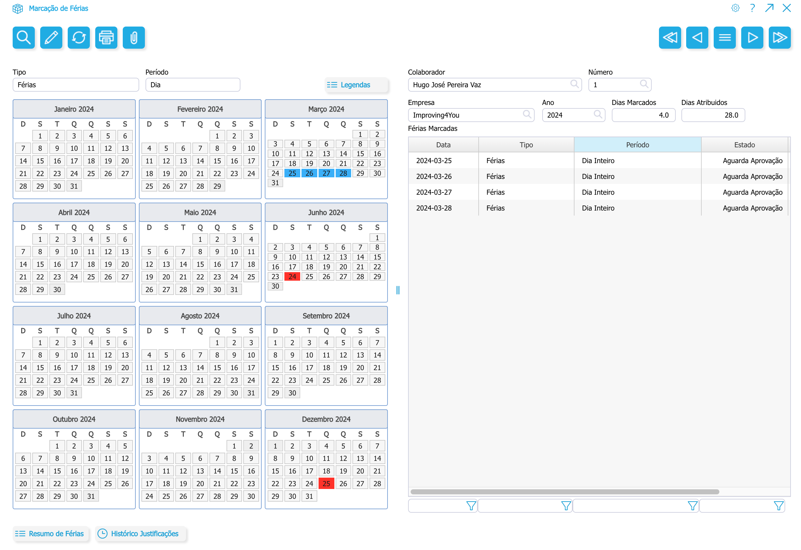Click red highlighted day 25 in Dezembro
801x550 pixels.
(x=326, y=484)
